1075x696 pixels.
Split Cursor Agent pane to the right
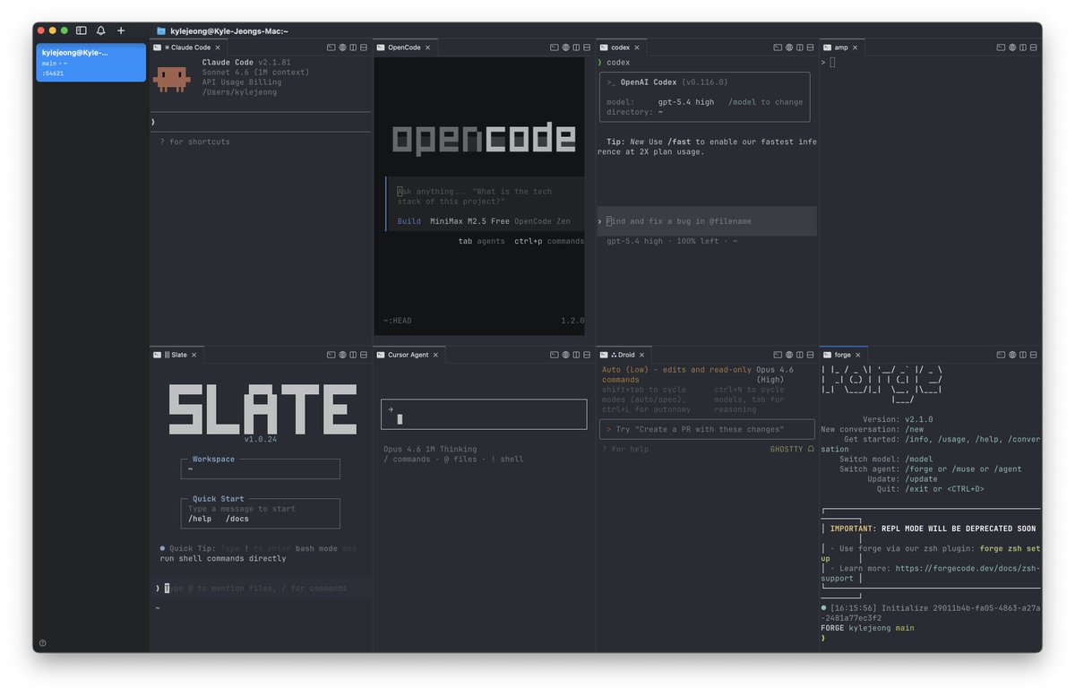click(x=576, y=355)
